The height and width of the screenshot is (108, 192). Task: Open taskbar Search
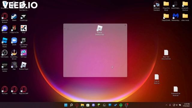[x=71, y=105]
